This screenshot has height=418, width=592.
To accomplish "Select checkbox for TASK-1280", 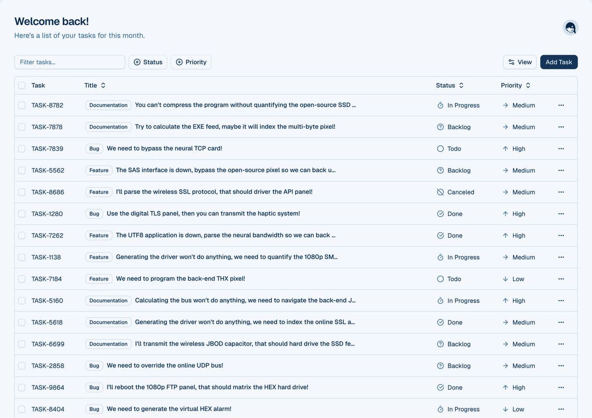I will [x=22, y=213].
